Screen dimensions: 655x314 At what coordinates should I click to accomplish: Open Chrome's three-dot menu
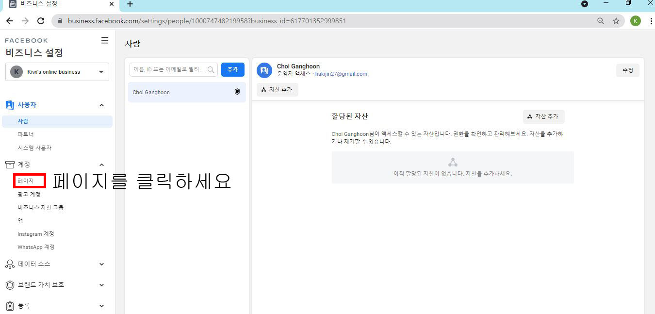pos(651,21)
